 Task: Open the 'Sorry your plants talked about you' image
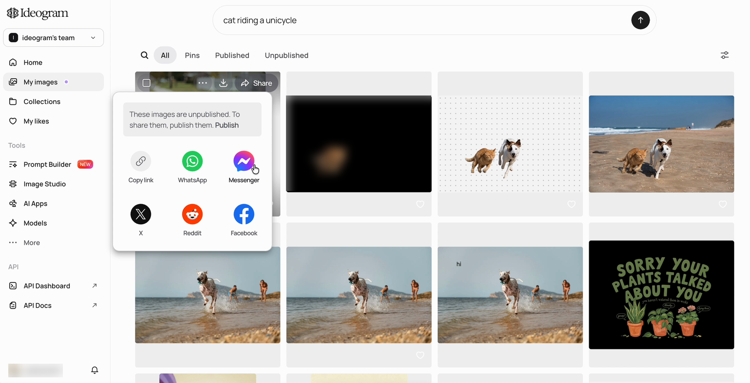point(661,295)
